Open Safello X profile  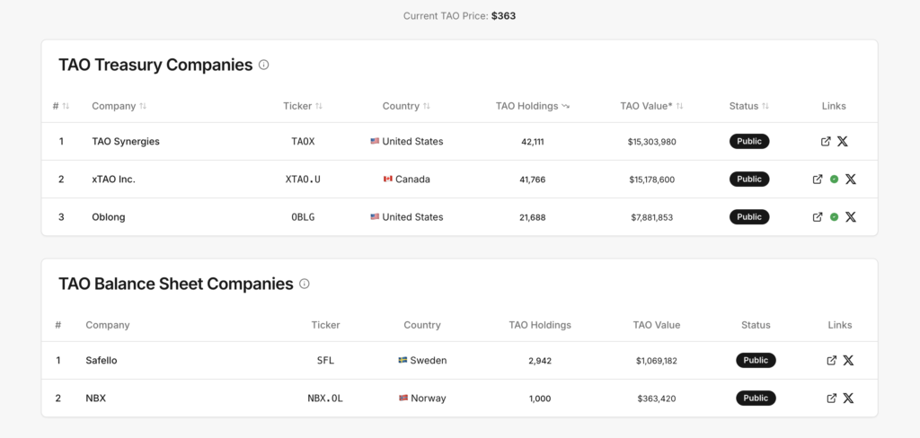point(848,361)
